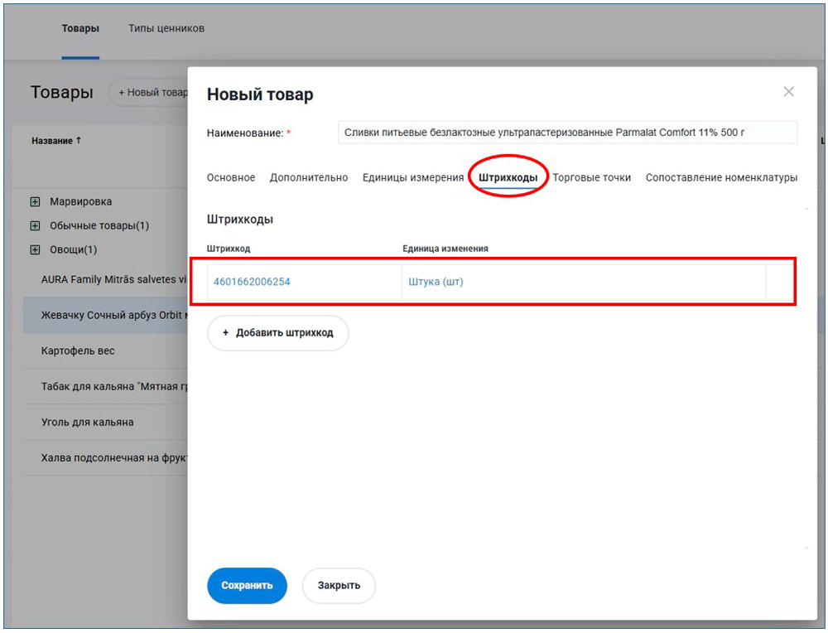Open the Типы ценников top tab
Viewport: 828px width, 633px height.
(166, 28)
